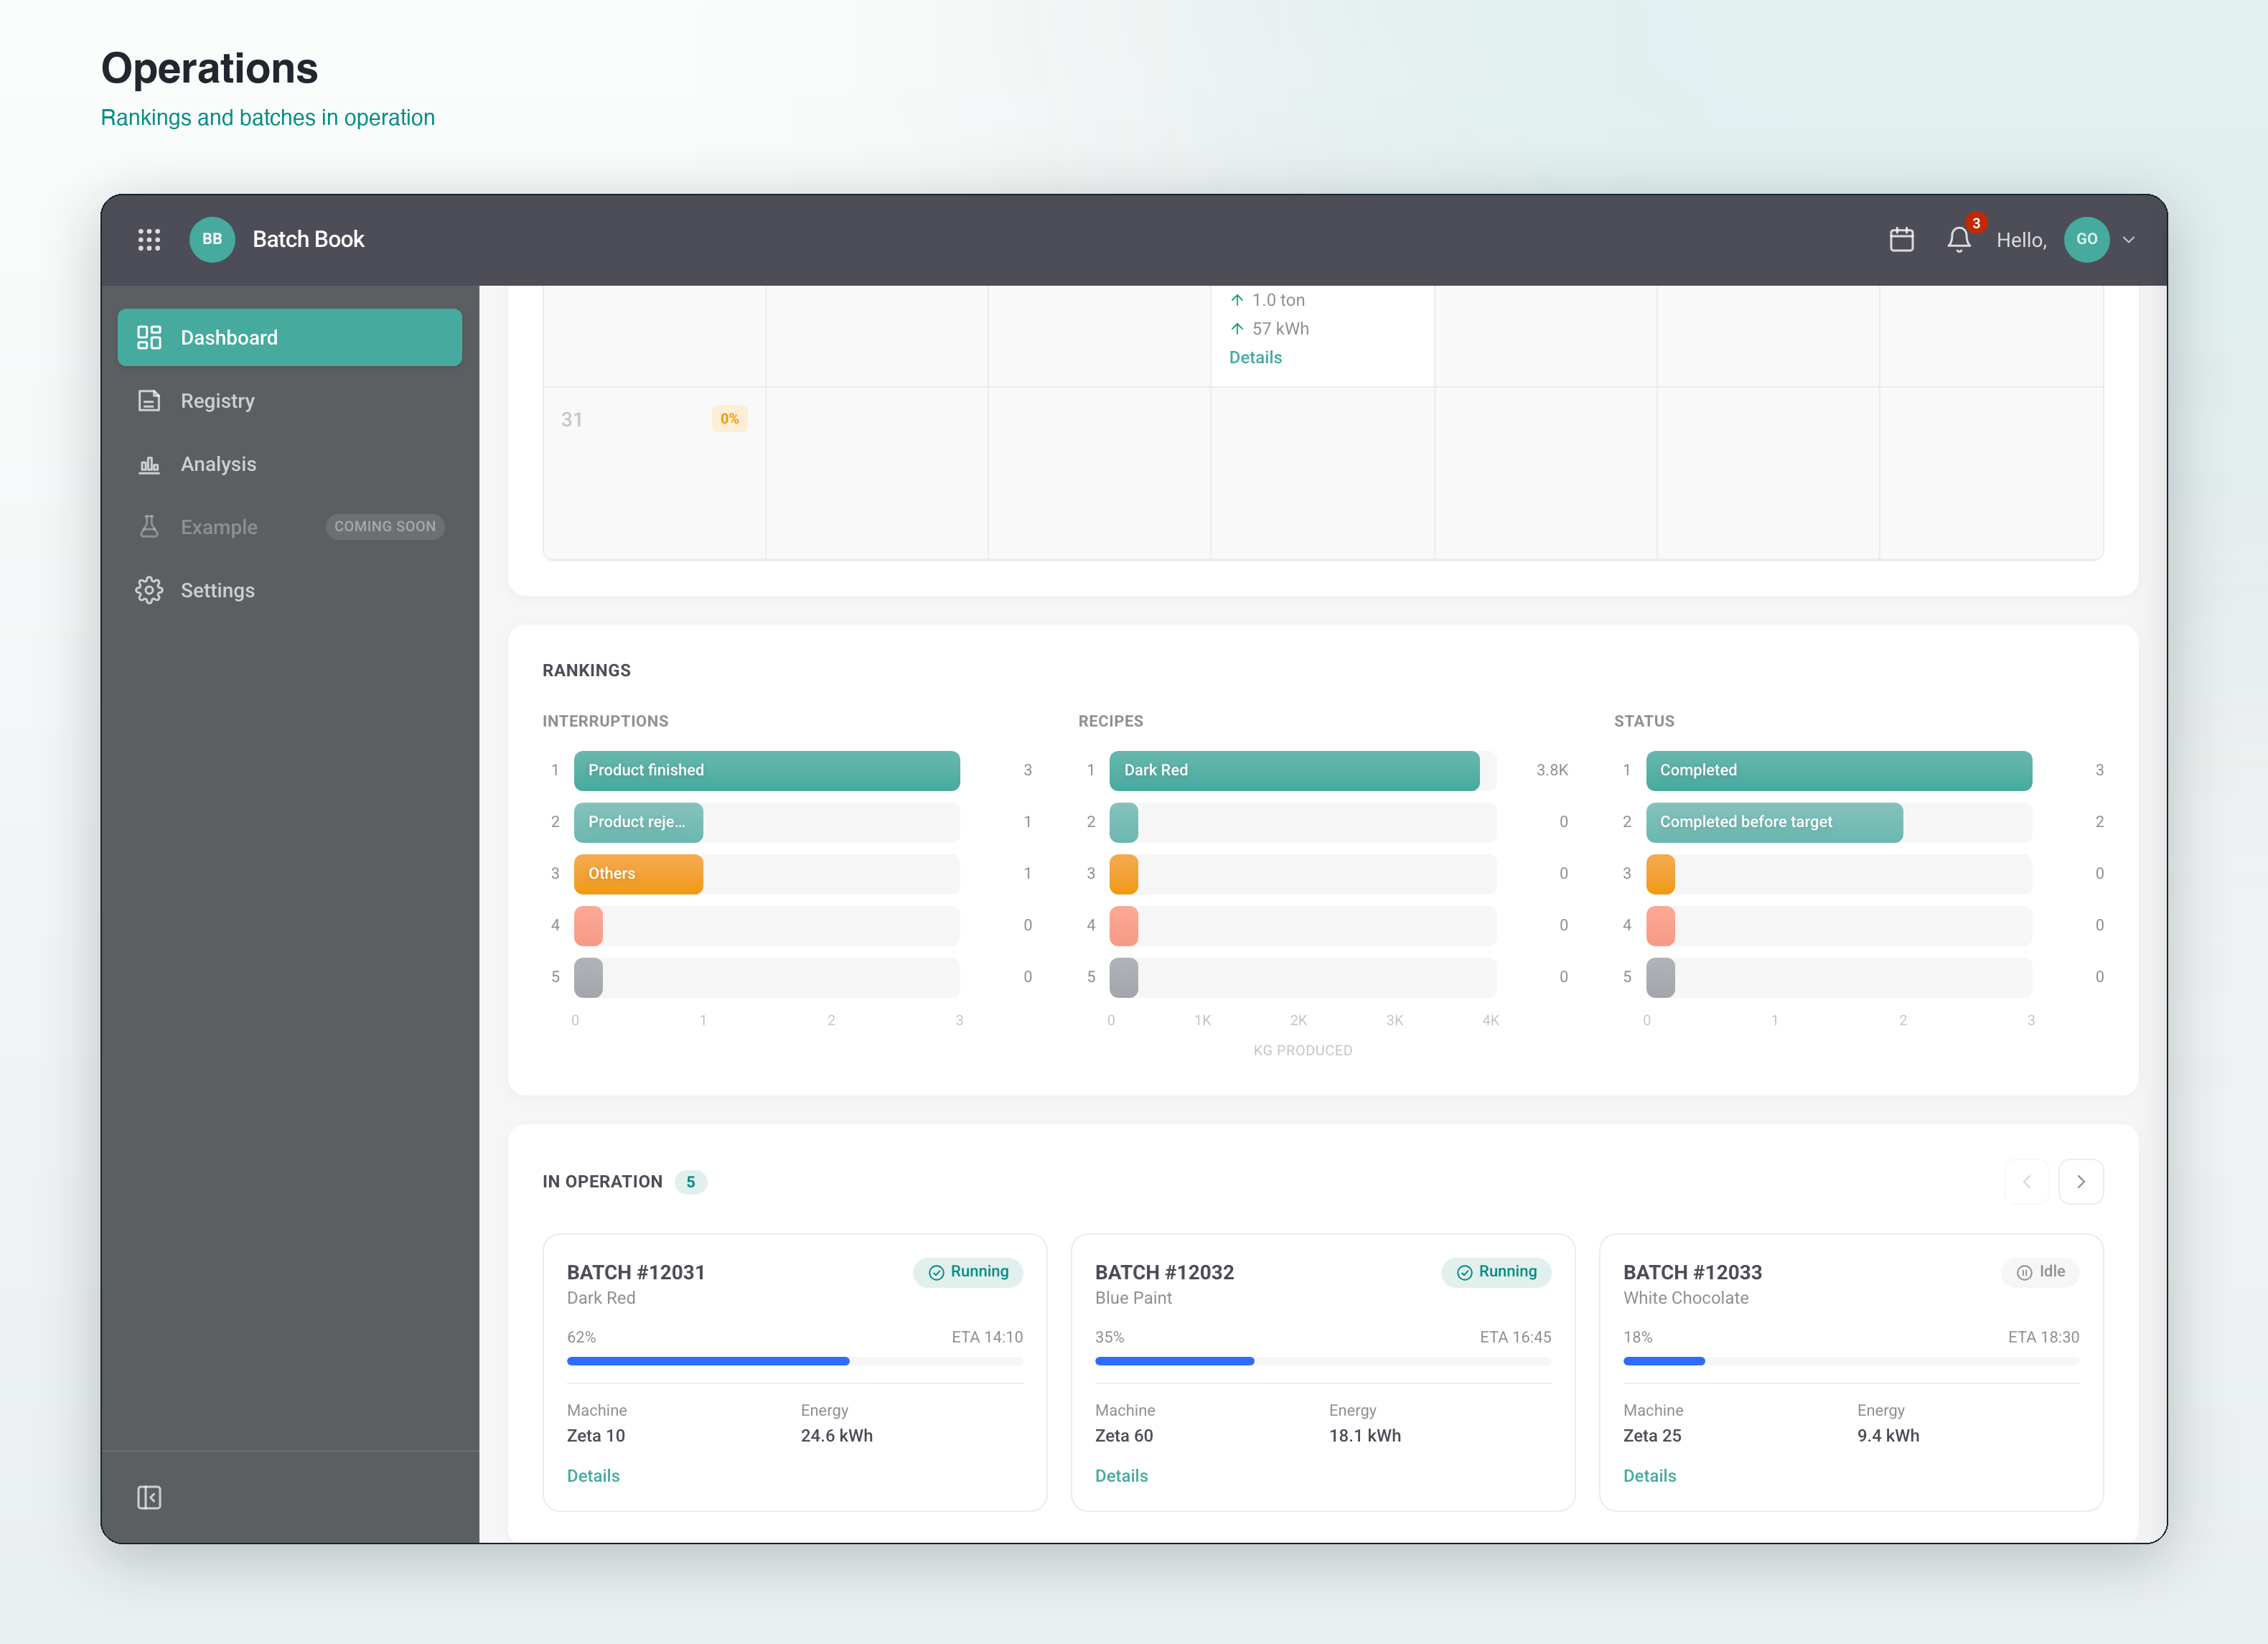2268x1644 pixels.
Task: Open the Dashboard menu item
Action: pos(290,337)
